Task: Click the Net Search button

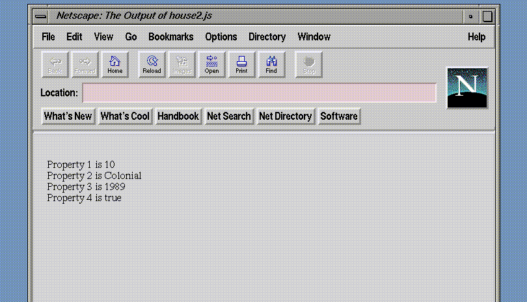Action: [x=229, y=117]
